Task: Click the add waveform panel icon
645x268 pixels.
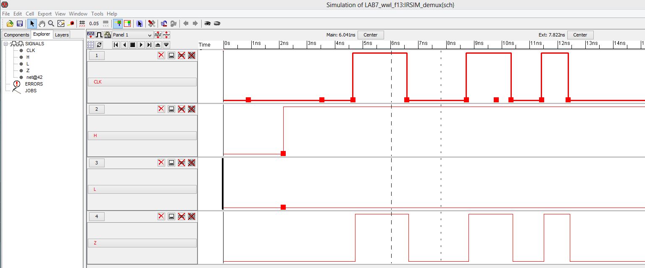Action: click(91, 34)
